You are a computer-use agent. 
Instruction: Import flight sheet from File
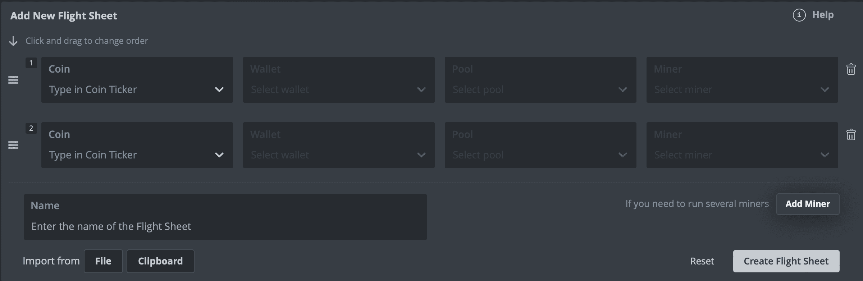point(103,261)
